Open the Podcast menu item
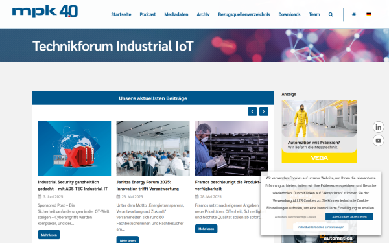Image resolution: width=389 pixels, height=243 pixels. (148, 14)
